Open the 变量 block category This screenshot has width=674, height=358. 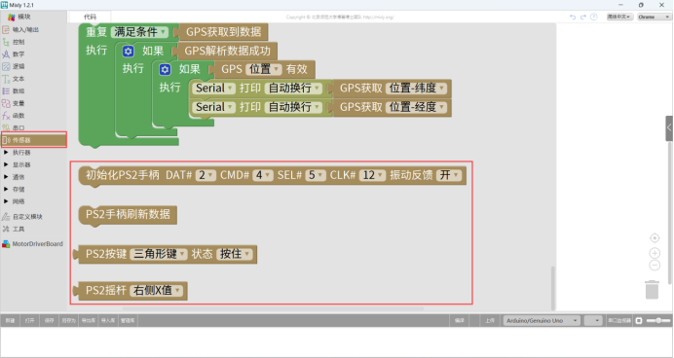[x=19, y=103]
